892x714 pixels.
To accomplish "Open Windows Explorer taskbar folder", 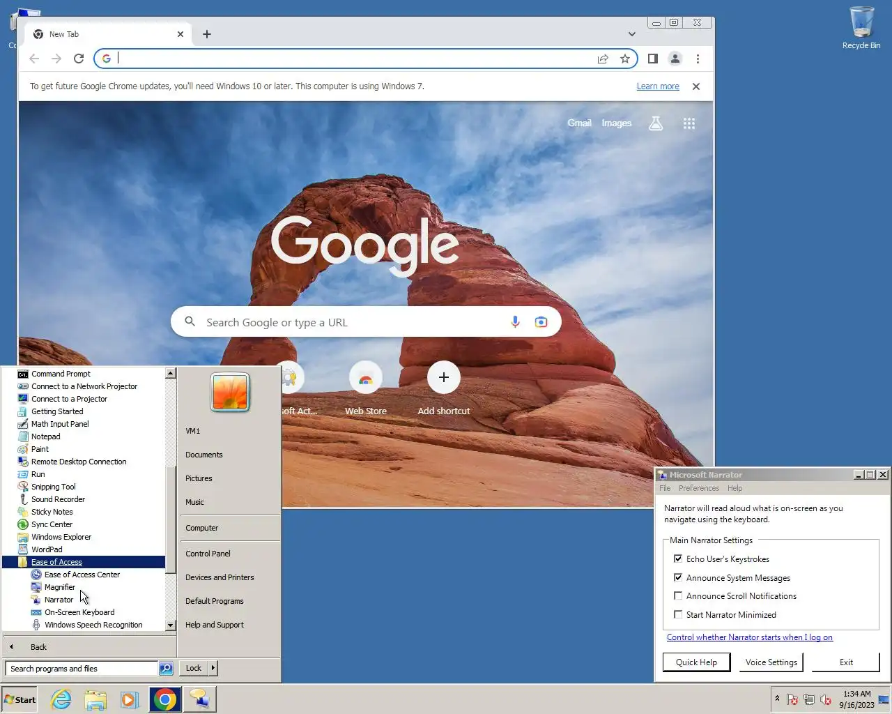I will pos(95,699).
